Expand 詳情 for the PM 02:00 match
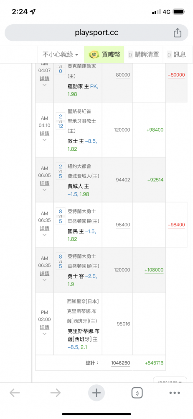 click(x=45, y=327)
